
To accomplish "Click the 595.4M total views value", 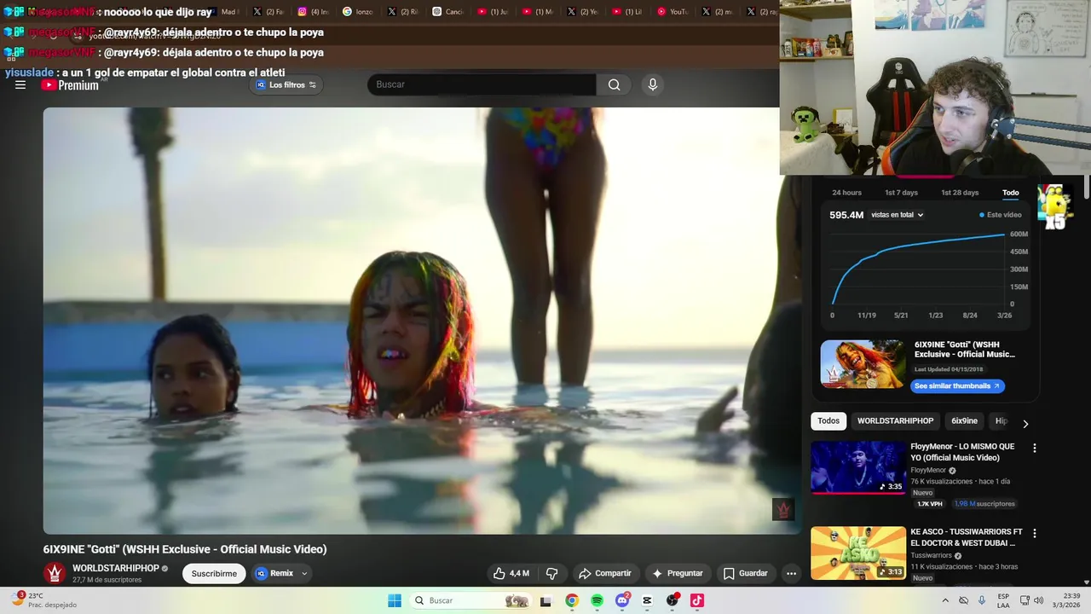I will (846, 215).
